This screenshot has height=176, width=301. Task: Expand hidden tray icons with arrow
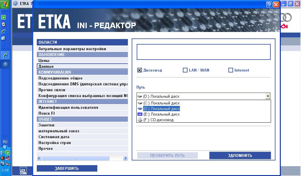(x=5, y=147)
